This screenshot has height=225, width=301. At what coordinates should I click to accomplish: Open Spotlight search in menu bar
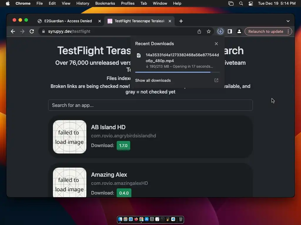coord(241,4)
